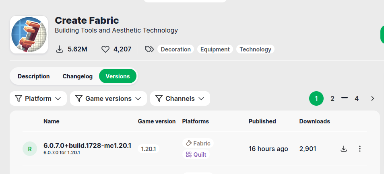384x174 pixels.
Task: Open the Platform filter dropdown
Action: pos(38,99)
